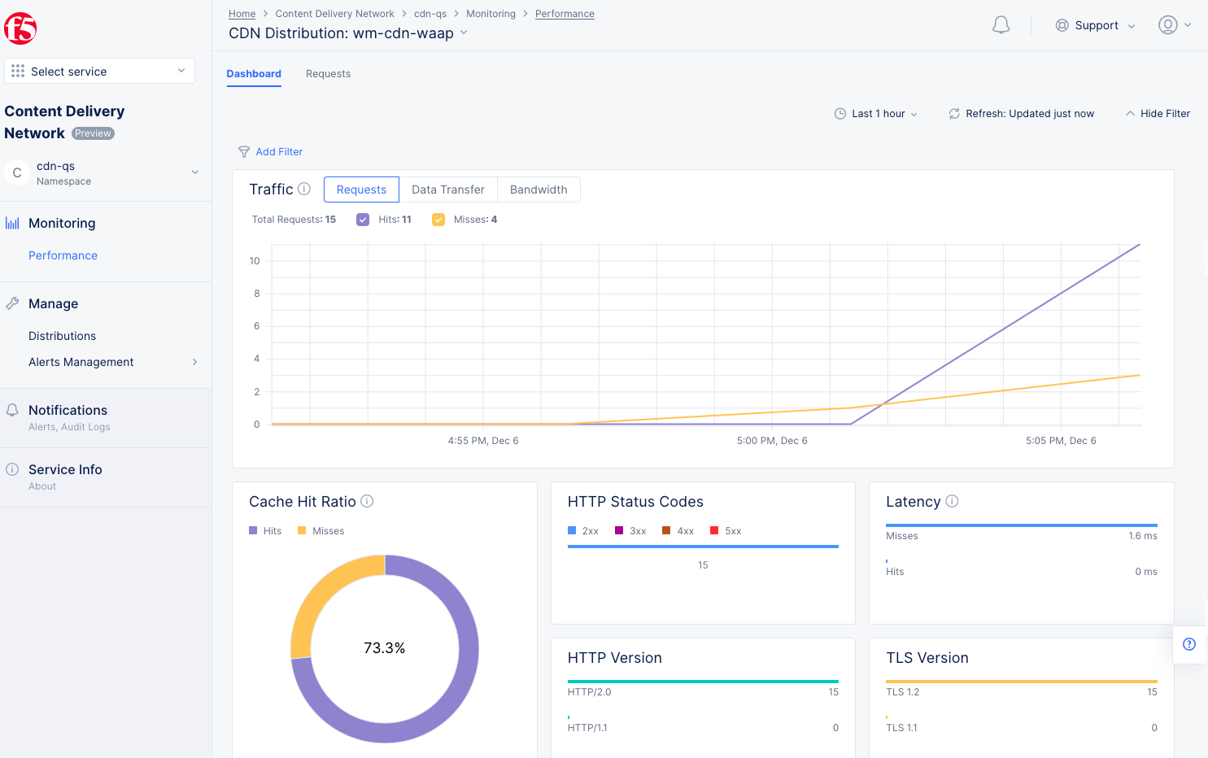Click the purple Hits legend swatch
Viewport: 1208px width, 758px height.
(255, 530)
